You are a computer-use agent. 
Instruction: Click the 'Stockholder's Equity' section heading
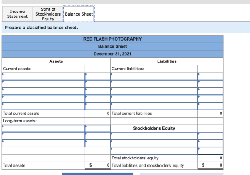[x=154, y=128]
